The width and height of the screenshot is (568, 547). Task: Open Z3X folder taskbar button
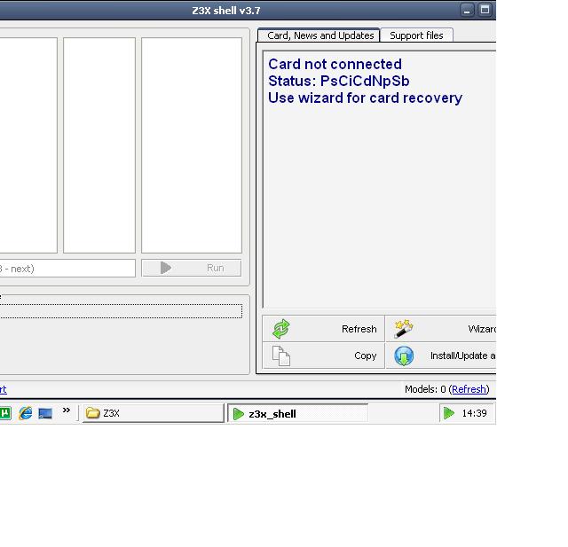point(154,413)
